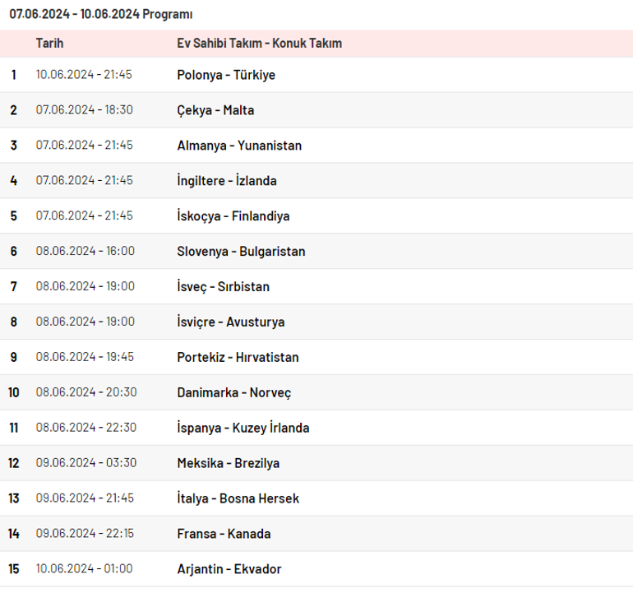Click the 07.06.2024 - 10.06.2024 Programı title
Viewport: 633px width, 593px height.
[x=101, y=14]
